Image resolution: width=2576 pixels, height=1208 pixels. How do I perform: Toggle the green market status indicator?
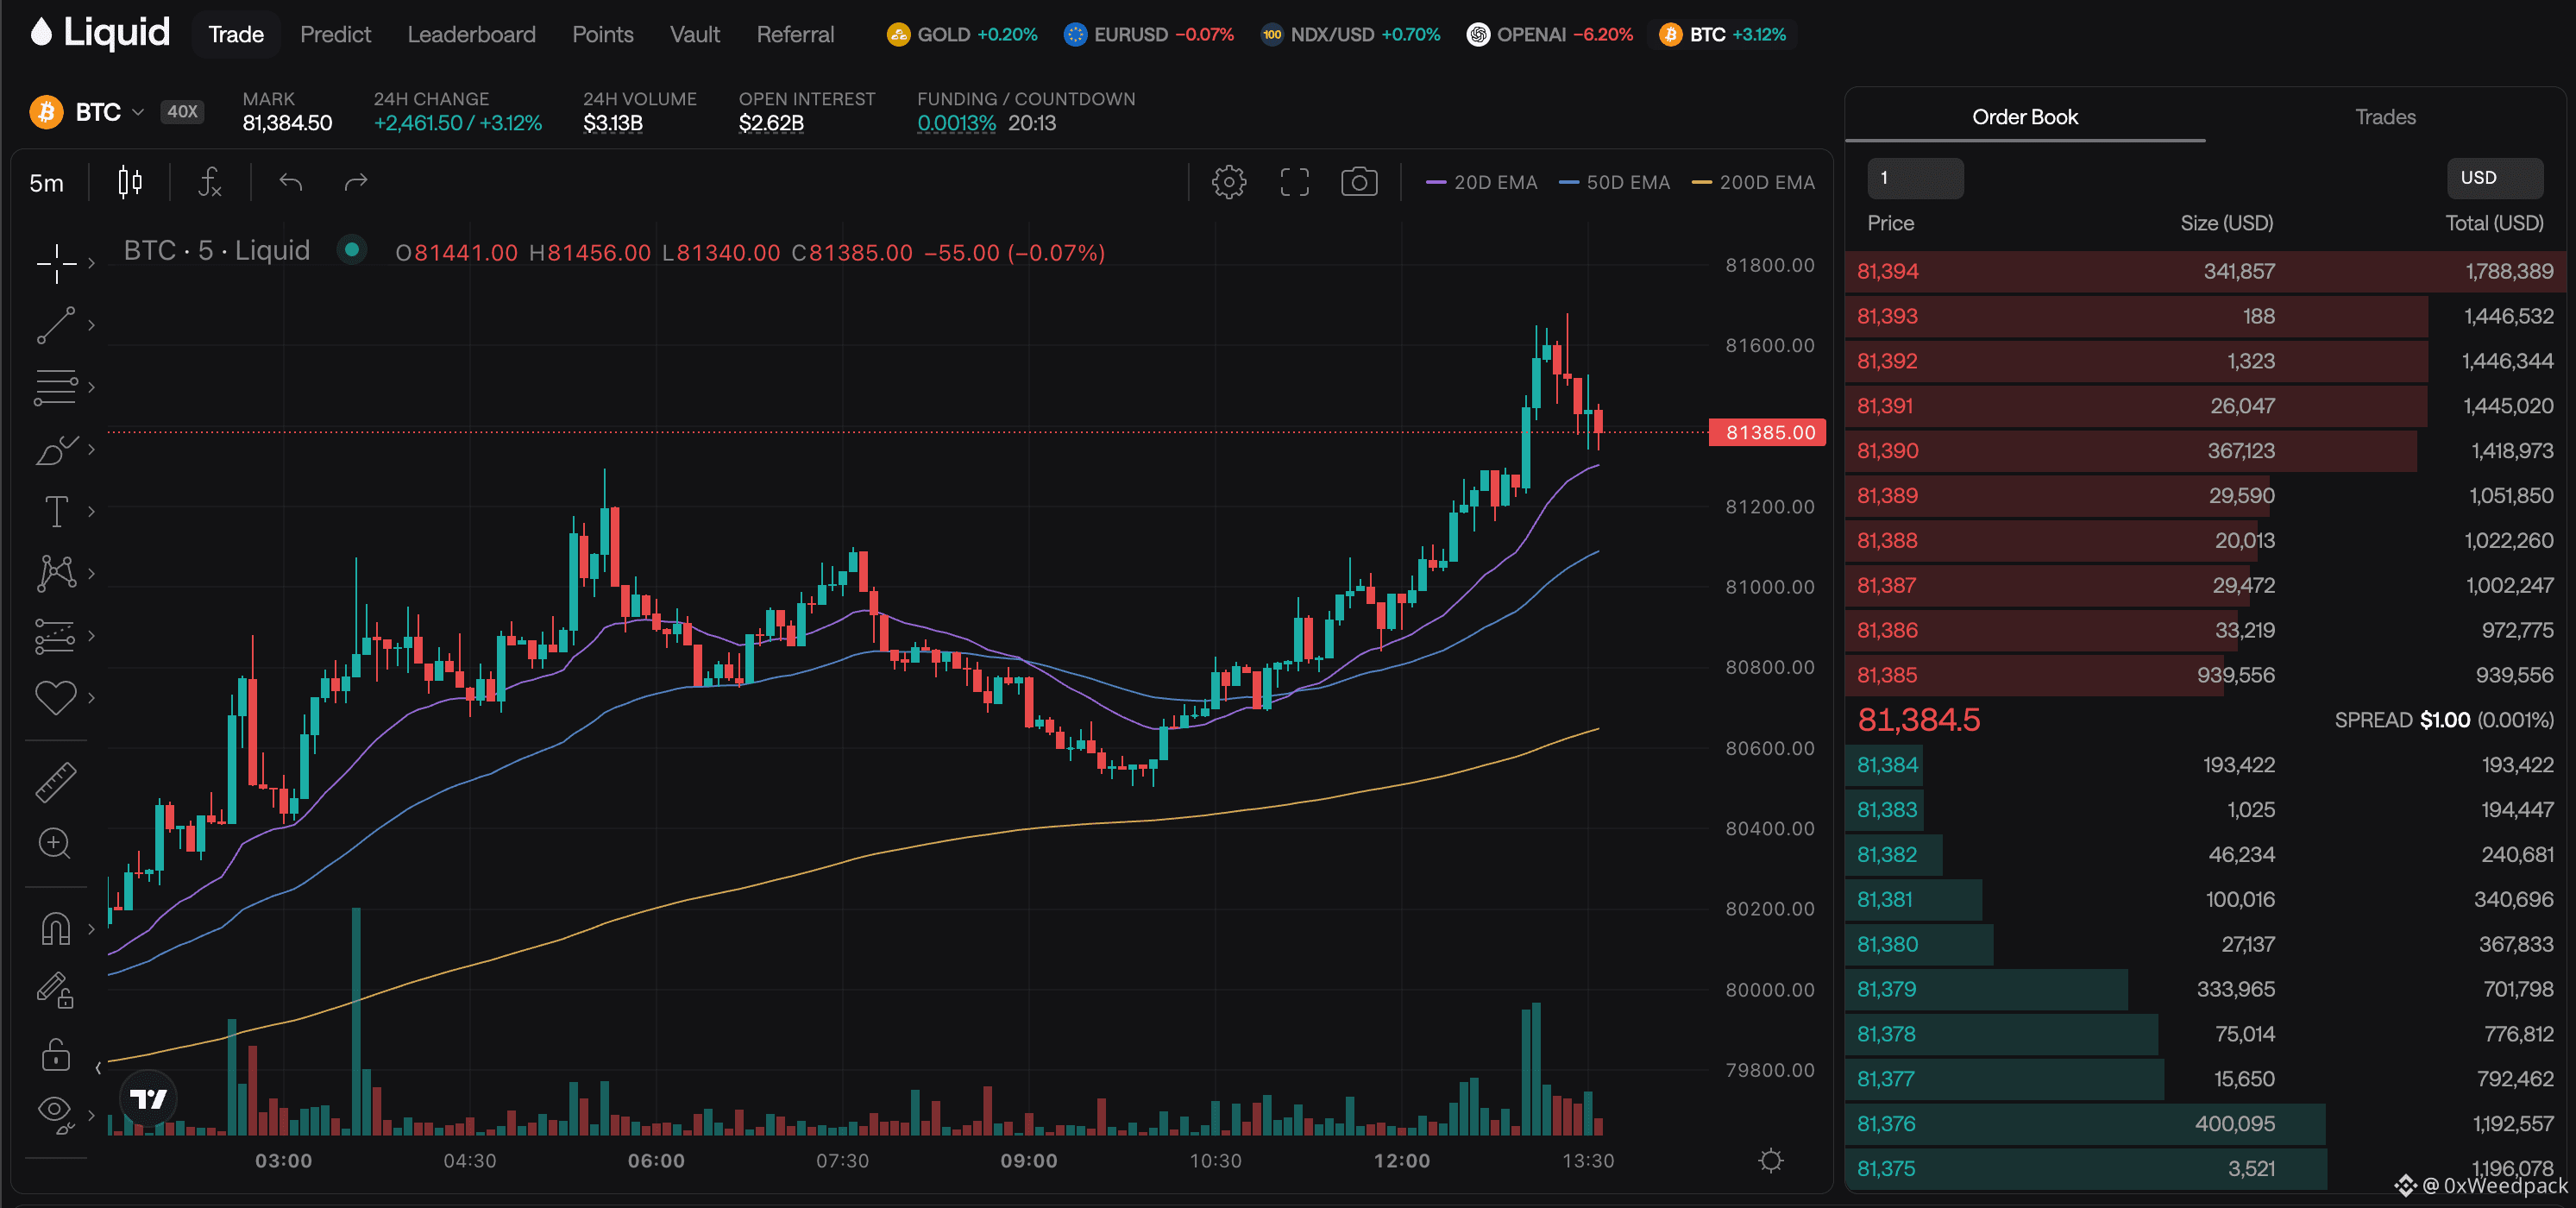351,249
